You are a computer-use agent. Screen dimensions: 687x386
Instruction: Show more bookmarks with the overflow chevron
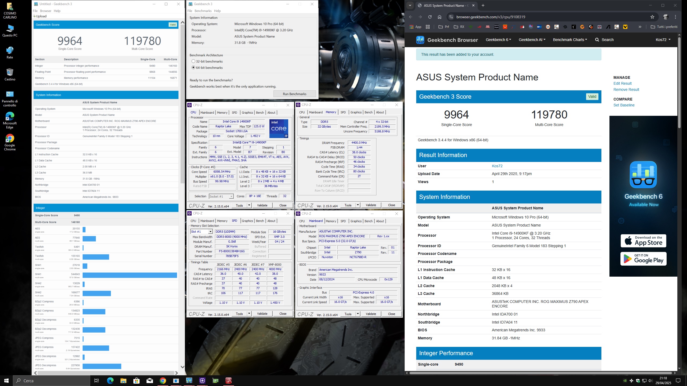coord(640,27)
